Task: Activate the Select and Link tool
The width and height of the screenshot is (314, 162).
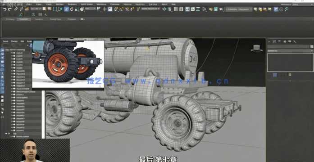Action: [x=16, y=9]
